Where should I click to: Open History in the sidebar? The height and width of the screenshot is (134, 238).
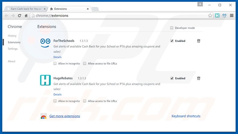pyautogui.click(x=12, y=36)
